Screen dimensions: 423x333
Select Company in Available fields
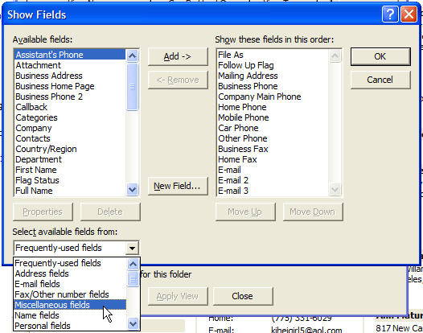coord(70,128)
